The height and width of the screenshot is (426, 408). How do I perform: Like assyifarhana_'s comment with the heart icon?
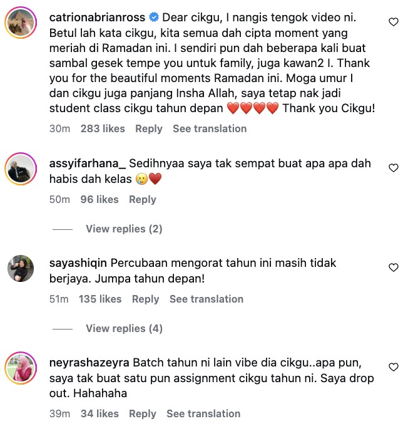tap(394, 168)
